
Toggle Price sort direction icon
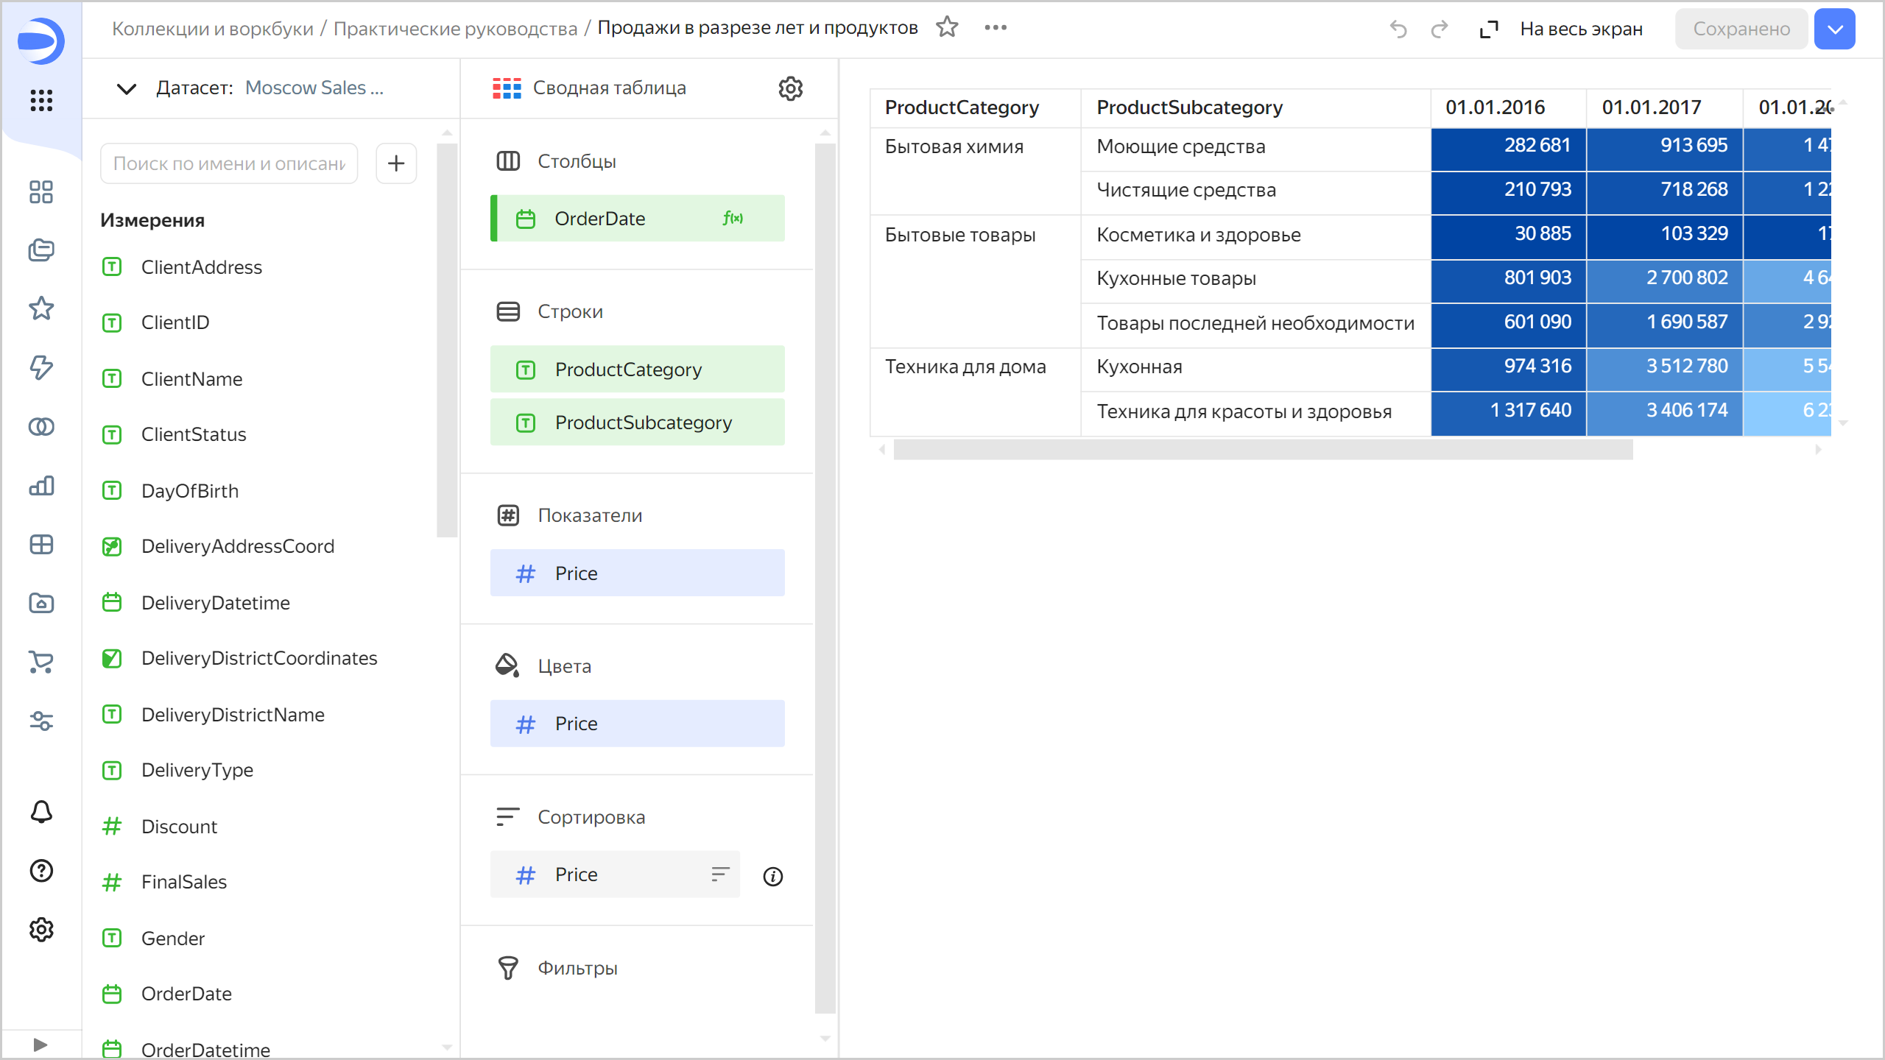click(719, 874)
